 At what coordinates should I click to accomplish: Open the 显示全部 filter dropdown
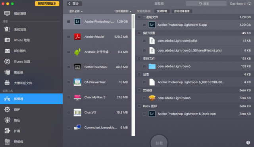tap(76, 11)
